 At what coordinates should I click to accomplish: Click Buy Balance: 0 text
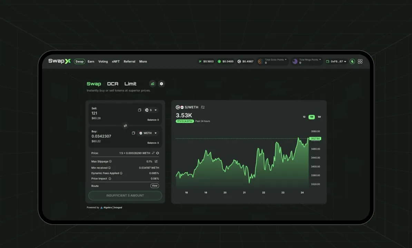tap(153, 143)
